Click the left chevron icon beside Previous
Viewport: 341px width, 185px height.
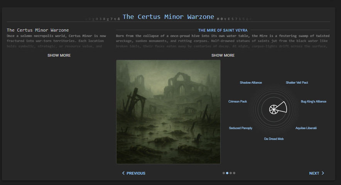[x=123, y=173]
